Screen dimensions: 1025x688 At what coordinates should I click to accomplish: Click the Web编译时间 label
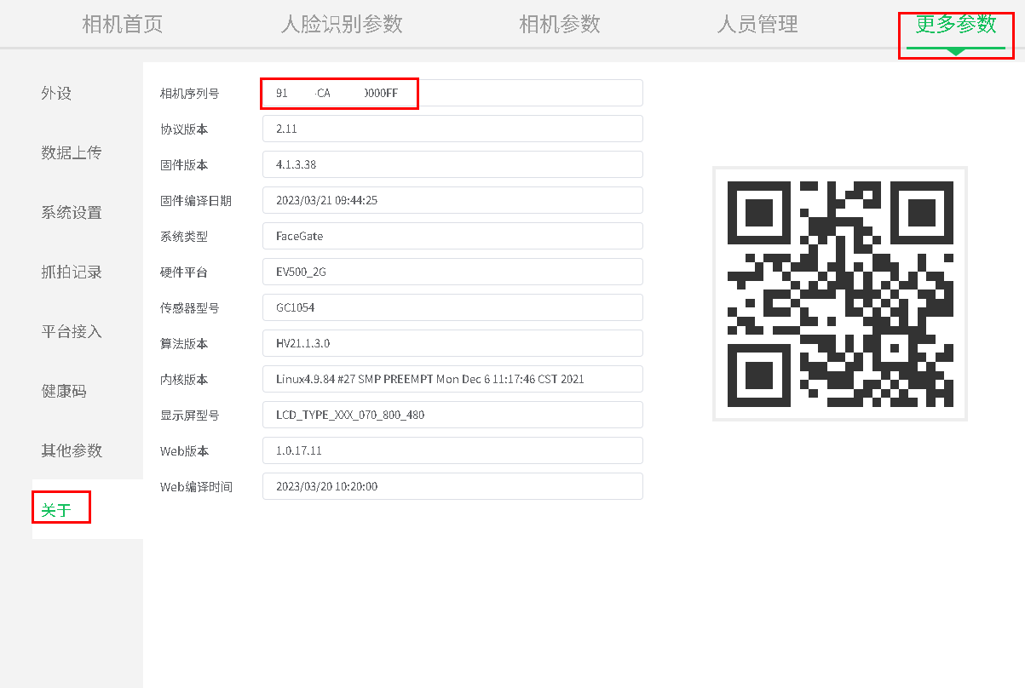pos(196,486)
